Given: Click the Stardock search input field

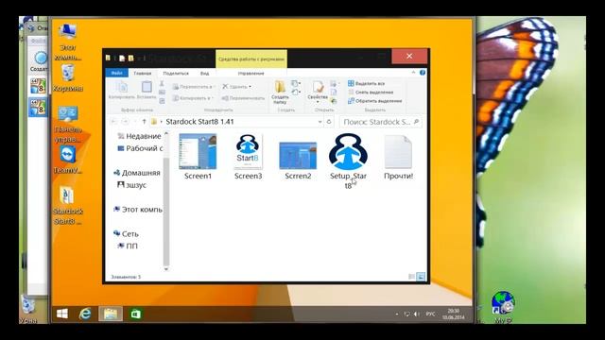Looking at the screenshot, I should (x=380, y=122).
